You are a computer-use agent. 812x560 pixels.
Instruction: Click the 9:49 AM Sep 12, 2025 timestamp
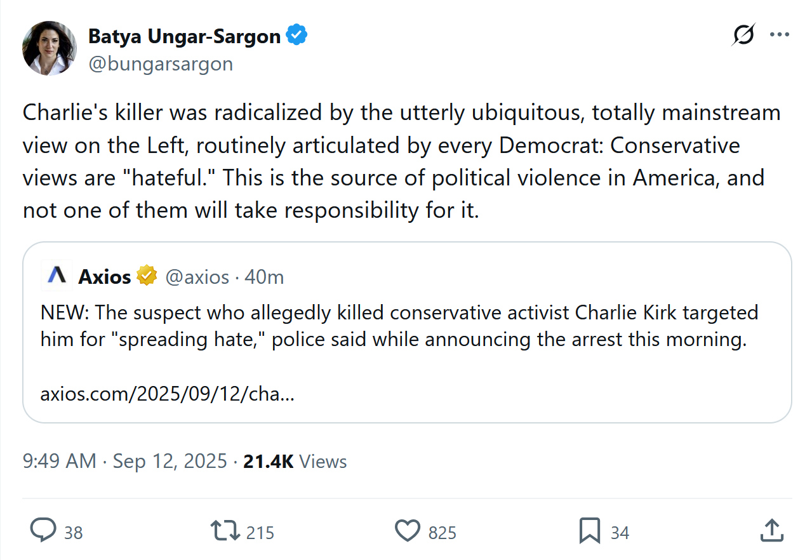click(124, 461)
